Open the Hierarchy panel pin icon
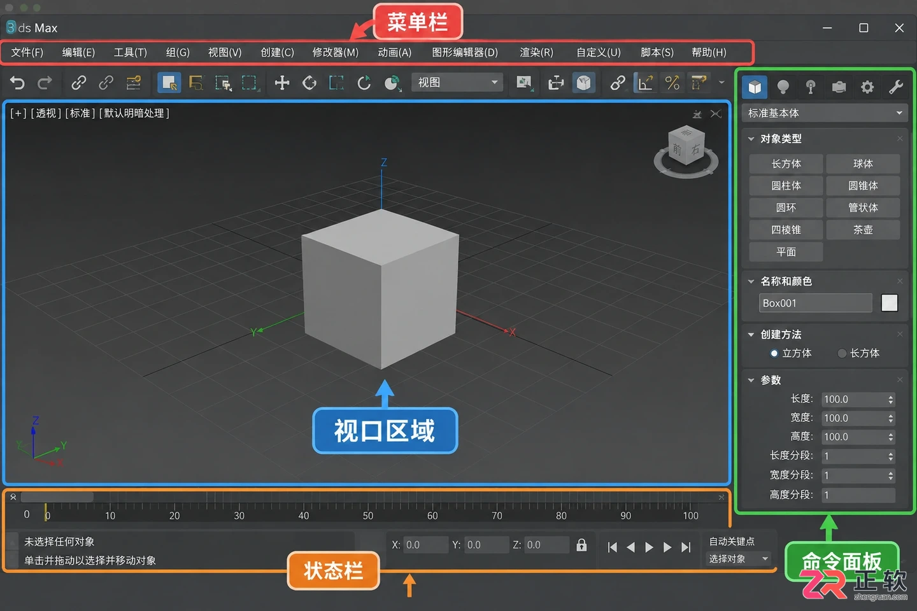Screen dimensions: 917x611 tap(811, 87)
